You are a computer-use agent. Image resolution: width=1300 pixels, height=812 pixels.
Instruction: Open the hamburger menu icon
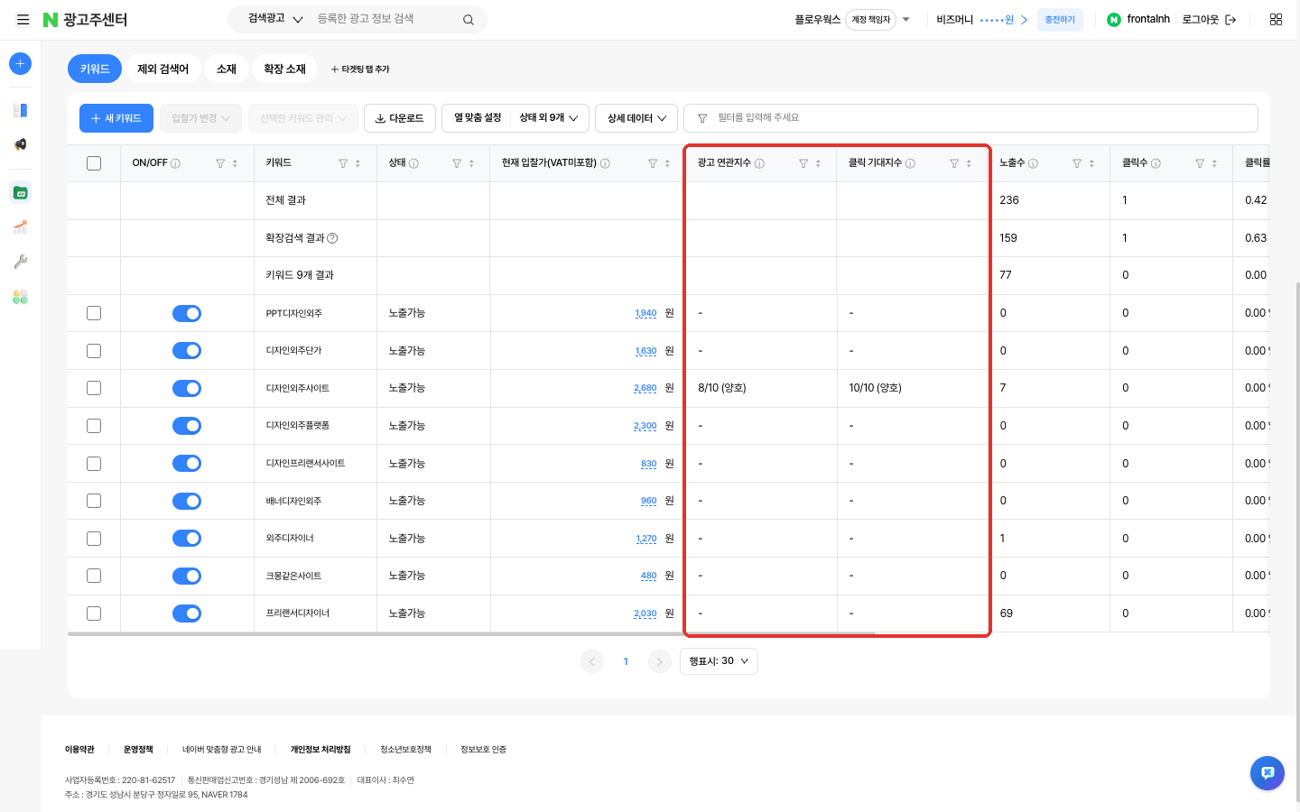(23, 20)
